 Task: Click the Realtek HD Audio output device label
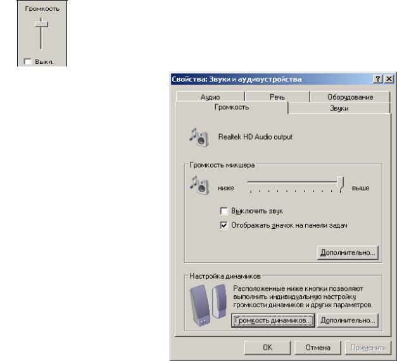click(255, 137)
